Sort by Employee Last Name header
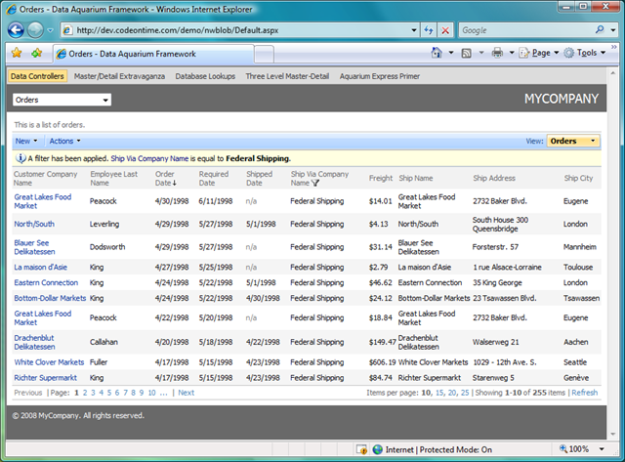The width and height of the screenshot is (625, 462). click(113, 178)
